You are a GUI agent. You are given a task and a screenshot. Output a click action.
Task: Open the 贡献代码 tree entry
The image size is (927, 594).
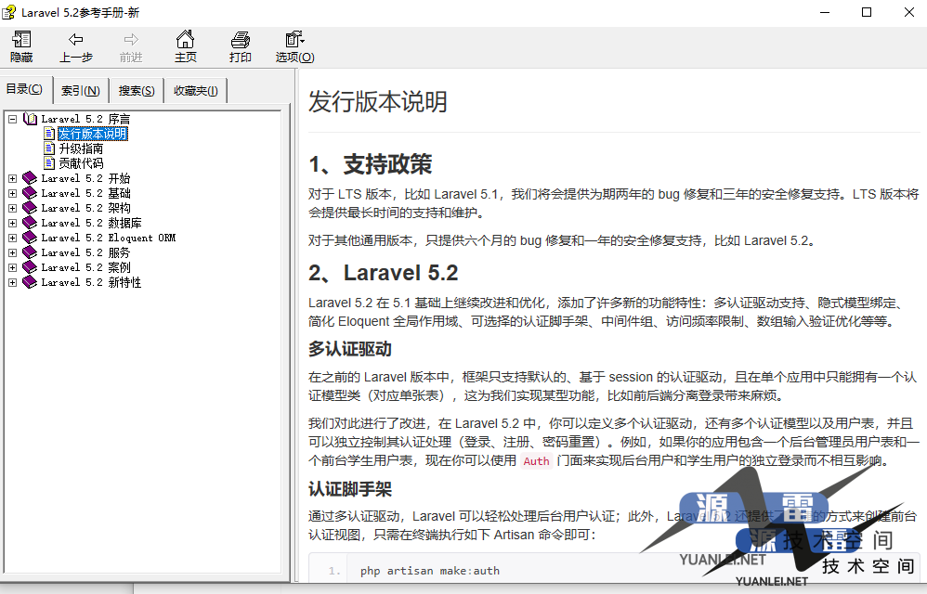(x=81, y=163)
